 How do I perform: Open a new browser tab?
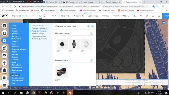click(x=145, y=2)
